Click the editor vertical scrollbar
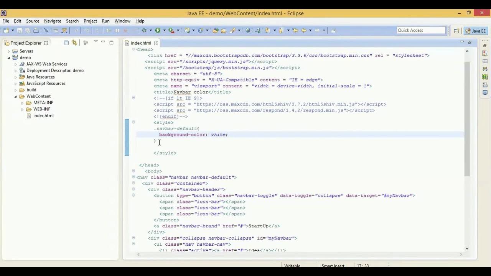Screen dimensions: 491x276 [x=467, y=119]
